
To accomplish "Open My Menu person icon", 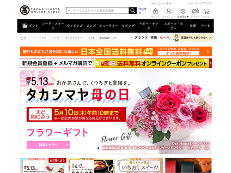I will 169,11.
